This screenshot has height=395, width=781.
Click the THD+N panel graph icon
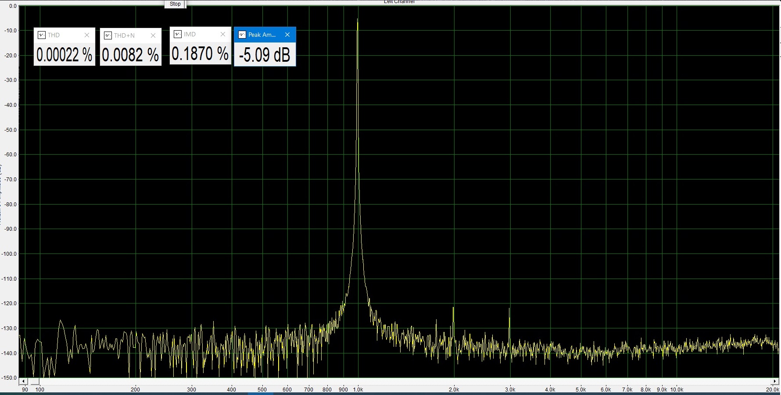(108, 35)
